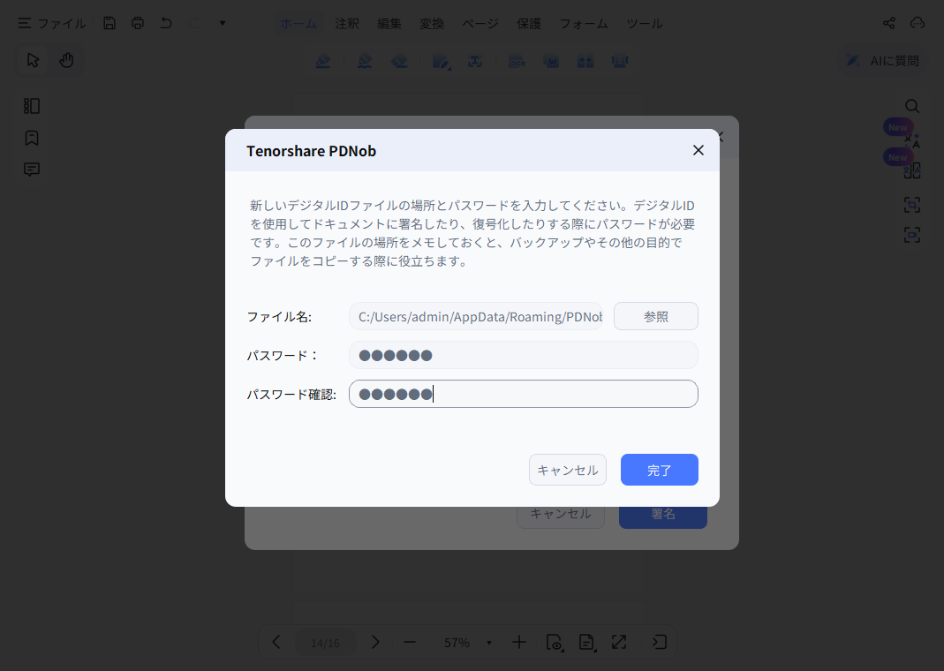Click the cloud icon top right
The height and width of the screenshot is (671, 944).
(917, 23)
